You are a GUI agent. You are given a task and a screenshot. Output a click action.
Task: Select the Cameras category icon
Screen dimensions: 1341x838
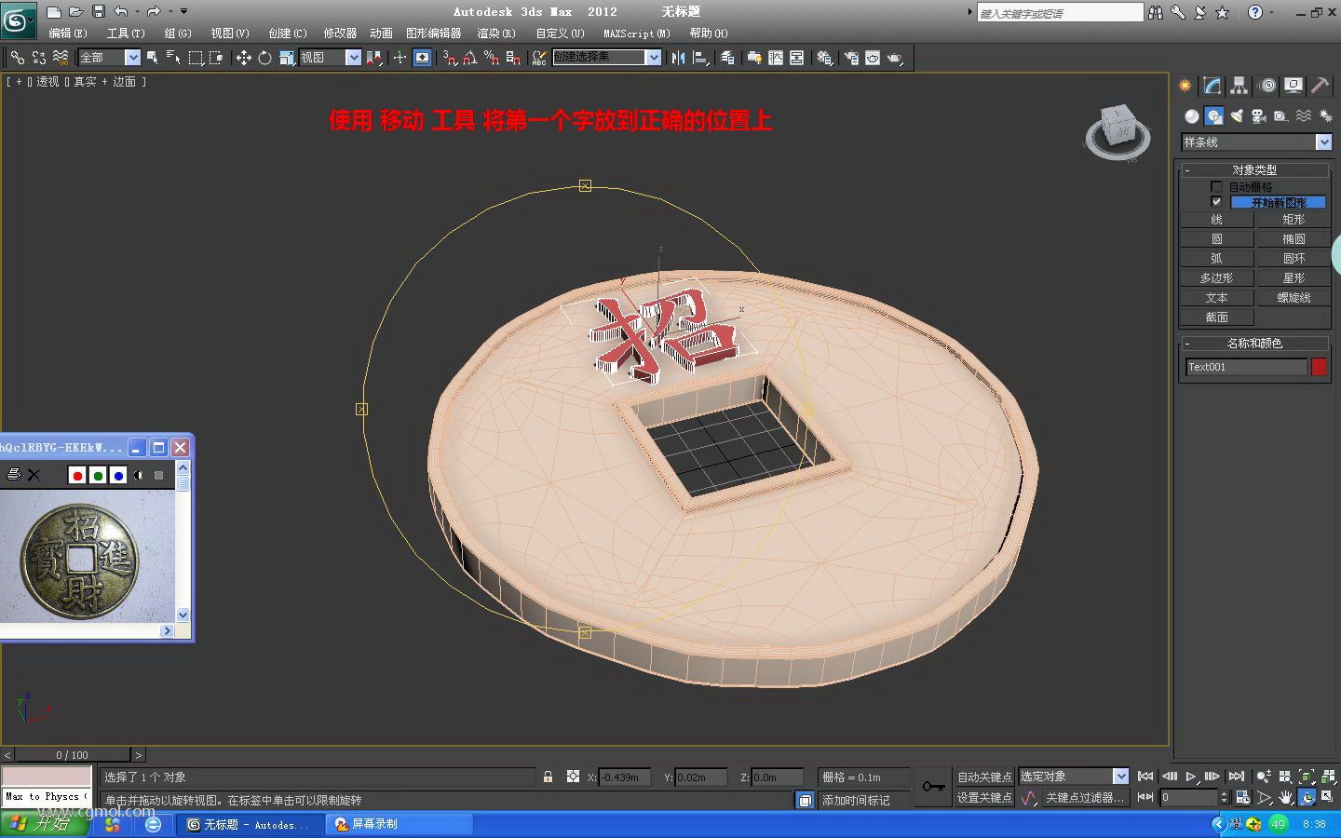1258,115
